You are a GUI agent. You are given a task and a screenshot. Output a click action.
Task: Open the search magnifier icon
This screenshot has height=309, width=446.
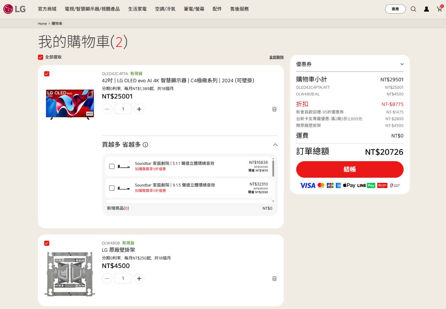[413, 9]
